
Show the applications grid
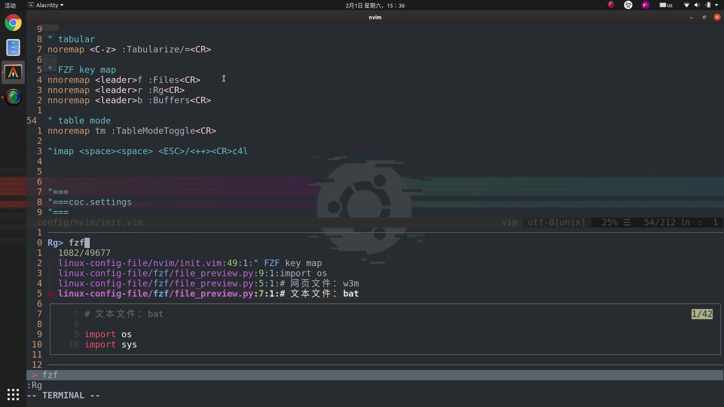[13, 395]
